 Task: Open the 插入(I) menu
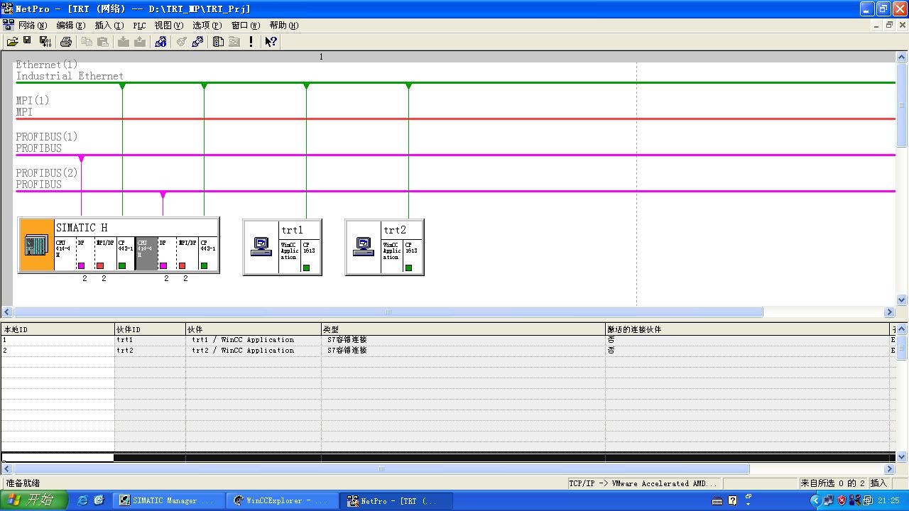click(x=109, y=26)
